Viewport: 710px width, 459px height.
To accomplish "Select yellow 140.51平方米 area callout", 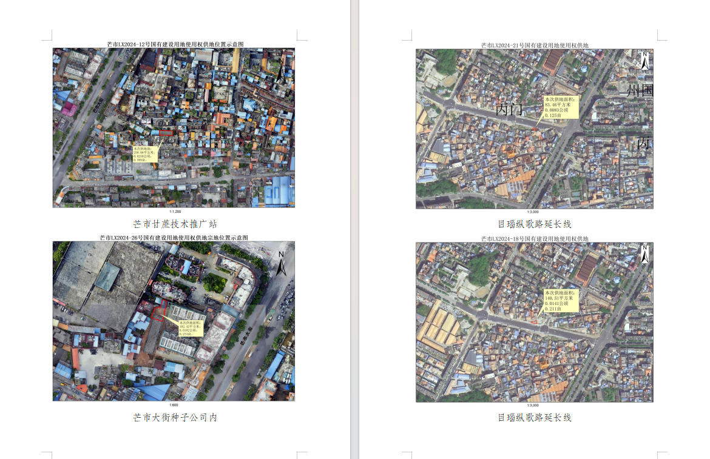I will pos(561,300).
